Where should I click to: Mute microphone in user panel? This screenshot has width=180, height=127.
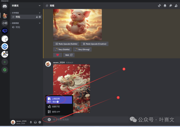tap(31, 122)
